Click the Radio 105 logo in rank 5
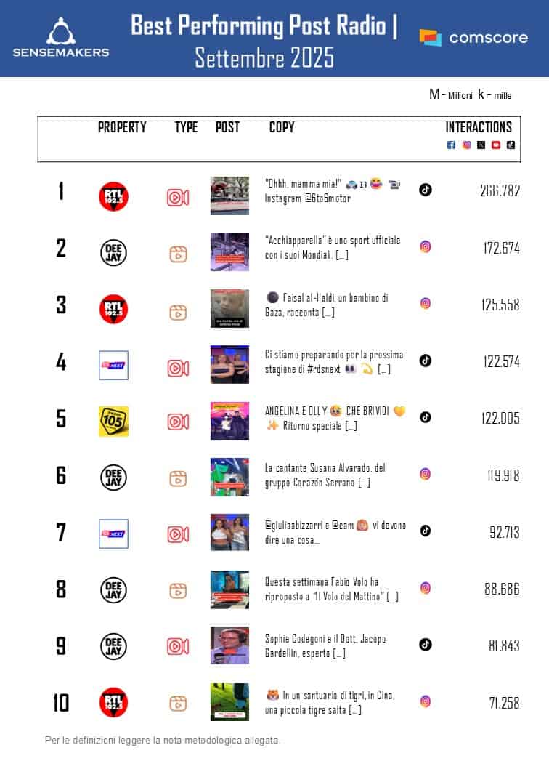This screenshot has width=549, height=769. 113,422
